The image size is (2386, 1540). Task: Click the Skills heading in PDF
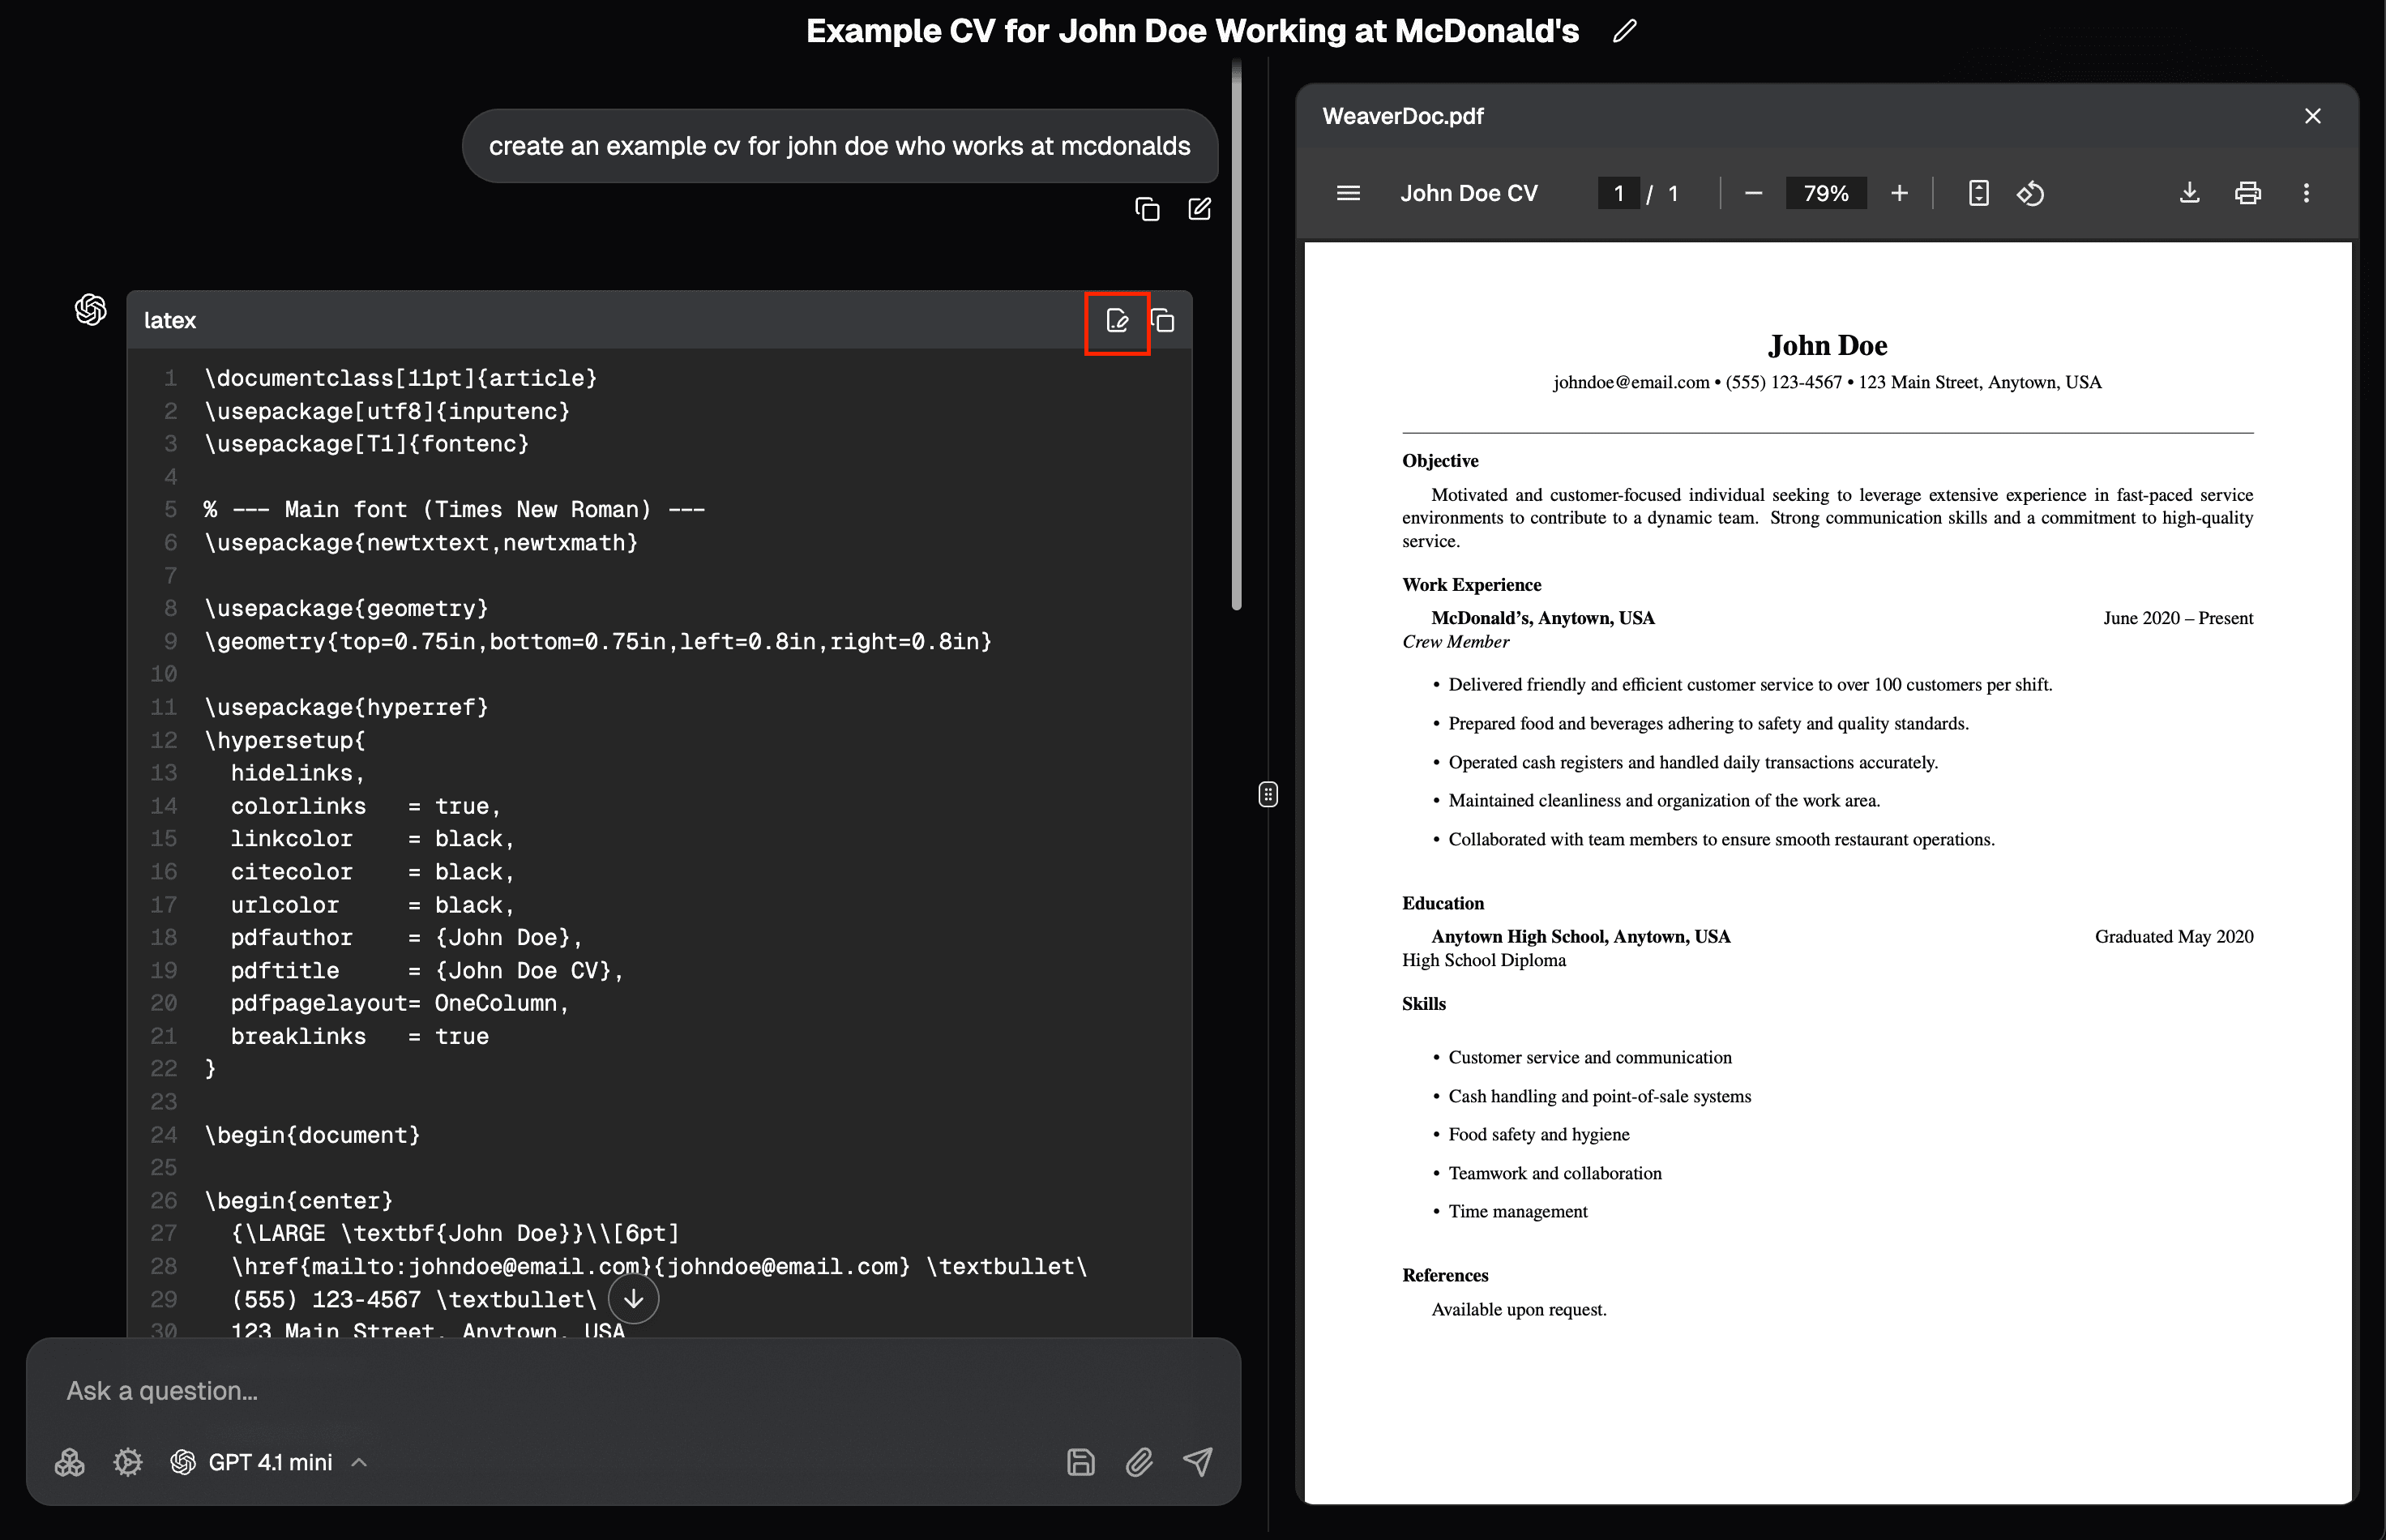click(1424, 1004)
